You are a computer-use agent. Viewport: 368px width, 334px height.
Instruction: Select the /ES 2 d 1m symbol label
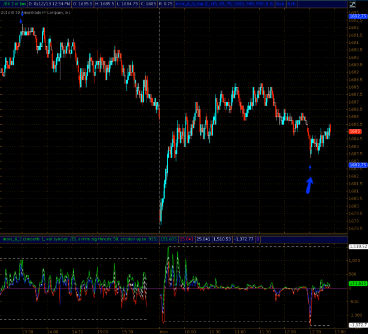pyautogui.click(x=13, y=4)
